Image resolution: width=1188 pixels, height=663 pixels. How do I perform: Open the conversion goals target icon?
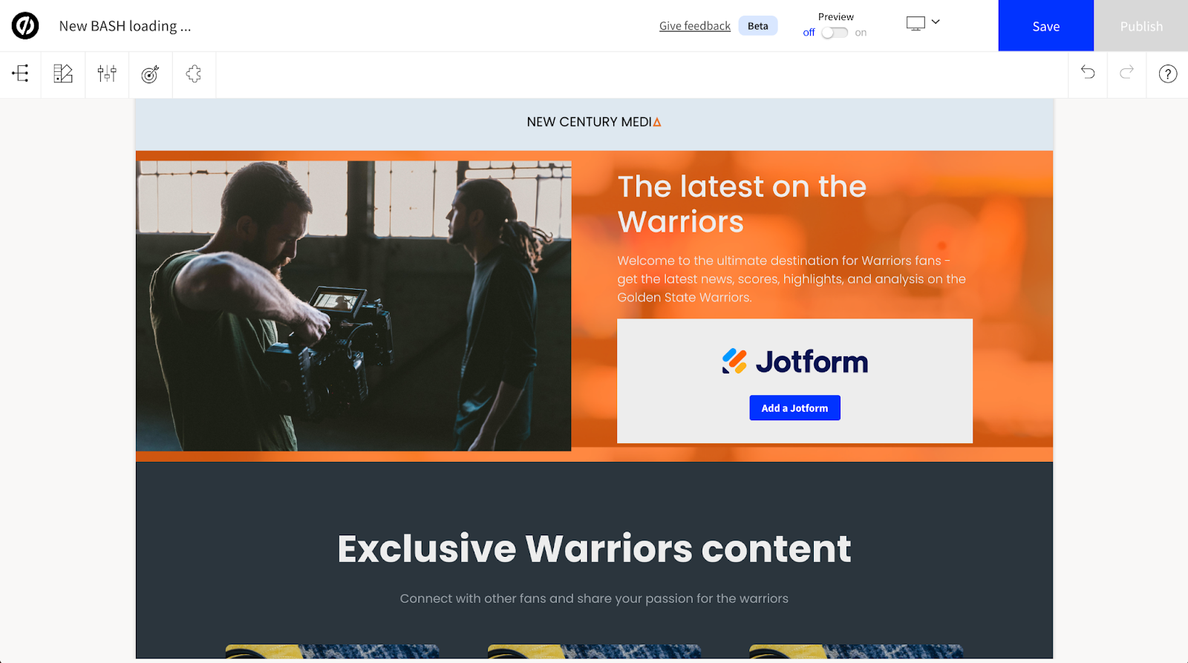click(150, 74)
